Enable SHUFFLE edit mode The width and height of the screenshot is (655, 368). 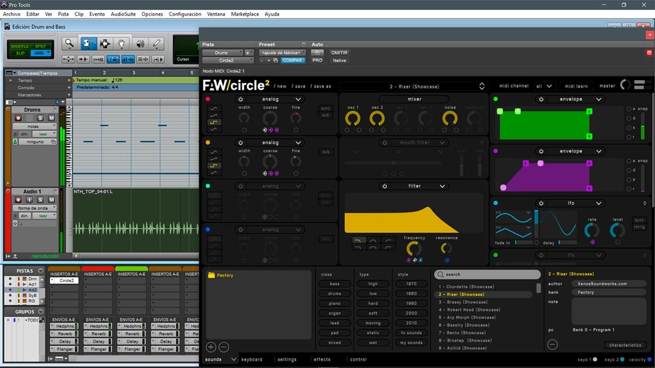[x=20, y=46]
